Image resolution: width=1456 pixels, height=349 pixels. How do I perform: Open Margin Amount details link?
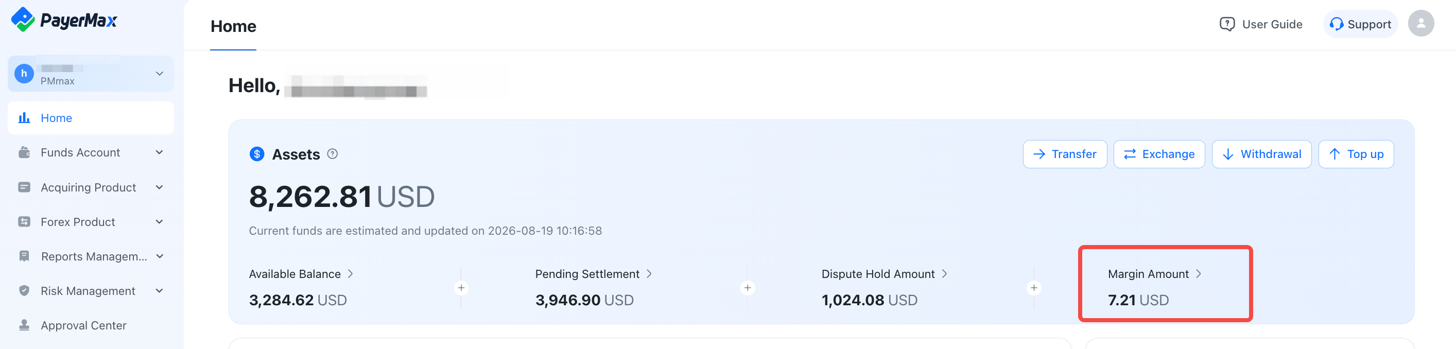(1154, 274)
